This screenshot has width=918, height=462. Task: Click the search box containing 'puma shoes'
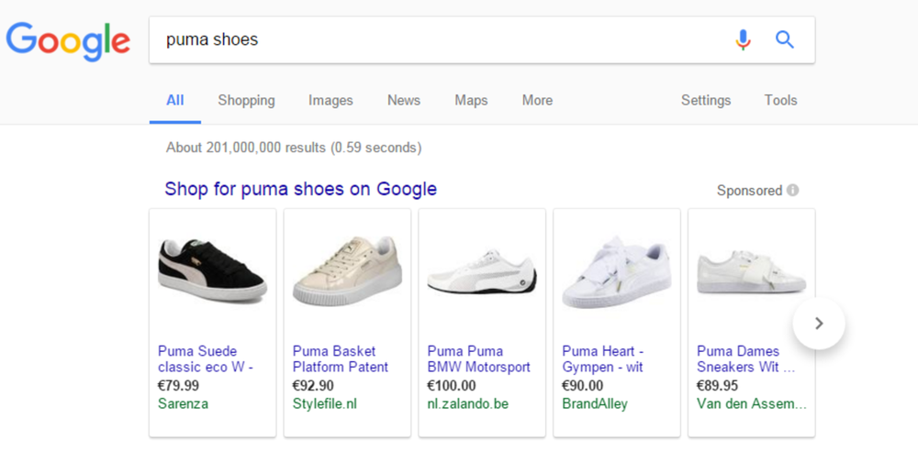pyautogui.click(x=441, y=39)
